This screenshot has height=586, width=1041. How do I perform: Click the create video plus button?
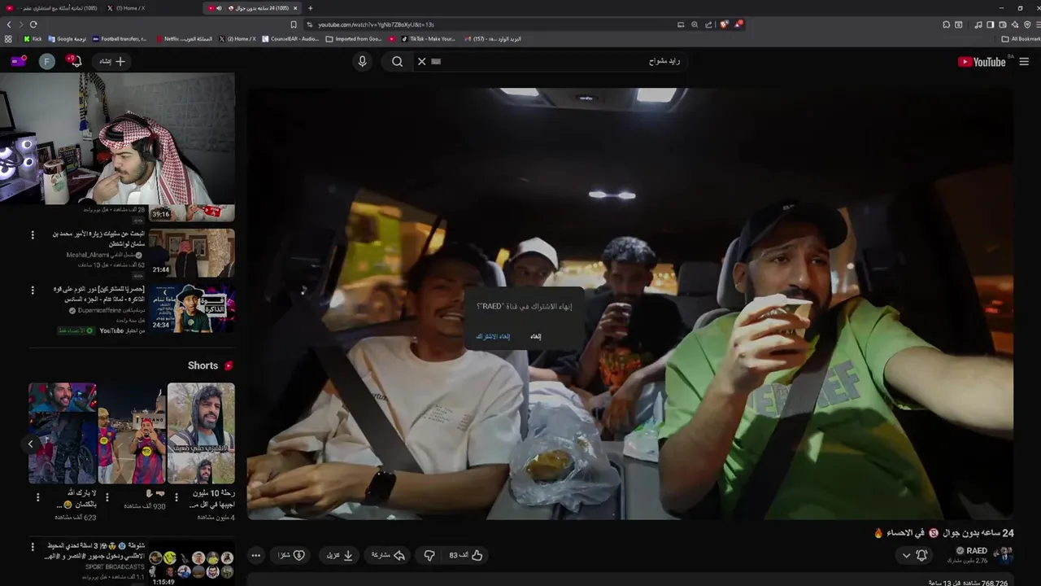coord(112,61)
